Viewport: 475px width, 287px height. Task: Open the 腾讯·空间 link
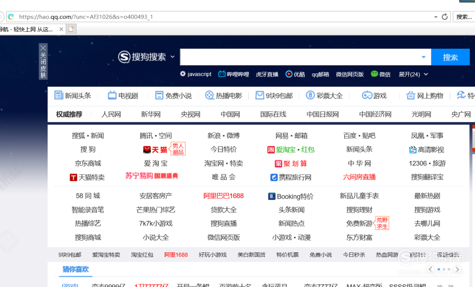[x=156, y=136]
